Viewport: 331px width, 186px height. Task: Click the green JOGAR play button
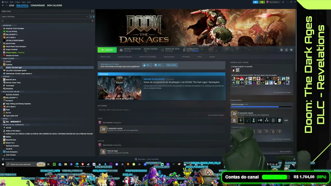[x=107, y=50]
